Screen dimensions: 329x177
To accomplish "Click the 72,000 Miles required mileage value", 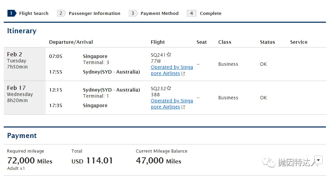I will tap(30, 161).
